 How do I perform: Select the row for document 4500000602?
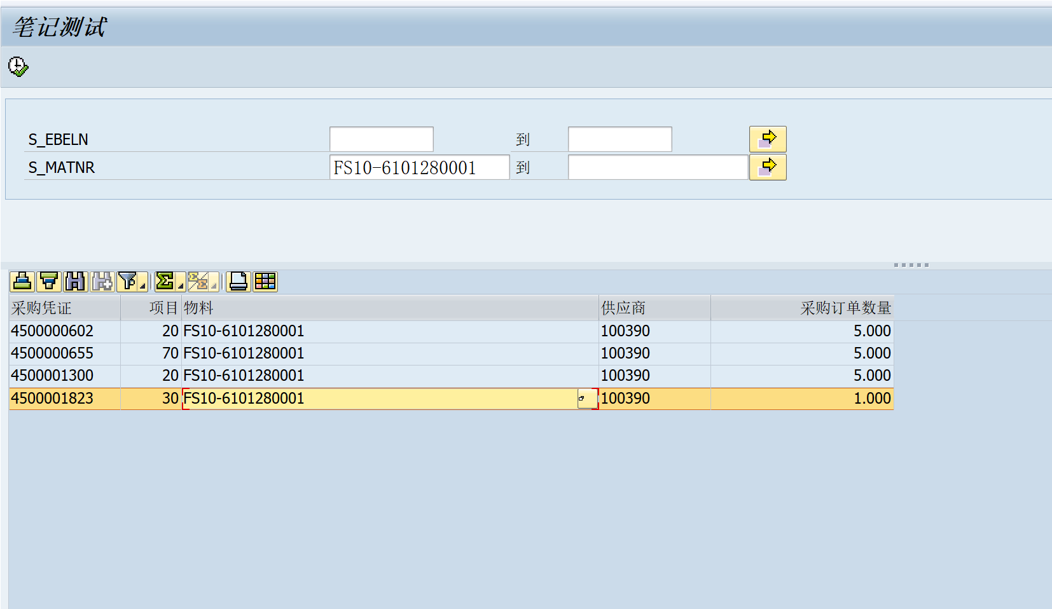point(64,331)
